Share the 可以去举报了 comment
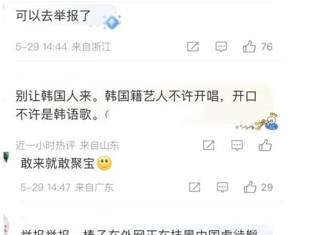327x235 pixels. 193,46
